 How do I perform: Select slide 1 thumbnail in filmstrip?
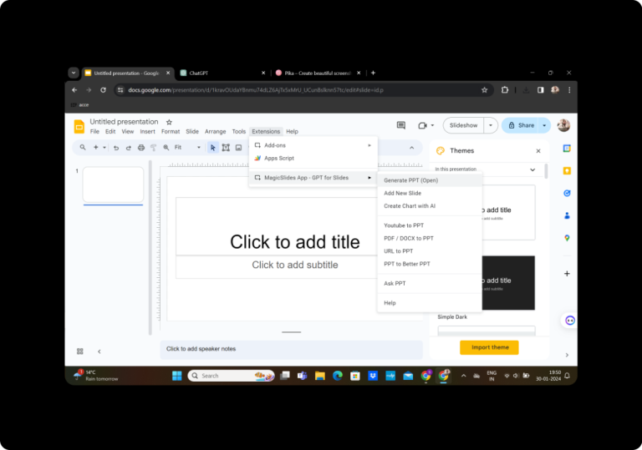pos(113,185)
